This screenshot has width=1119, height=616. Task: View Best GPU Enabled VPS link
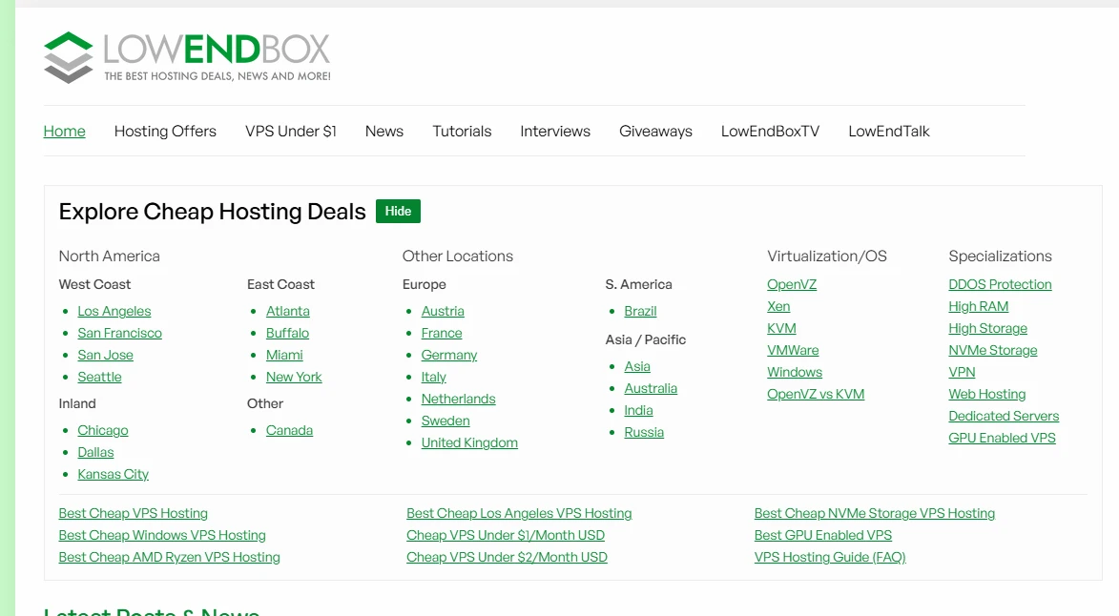(x=823, y=536)
